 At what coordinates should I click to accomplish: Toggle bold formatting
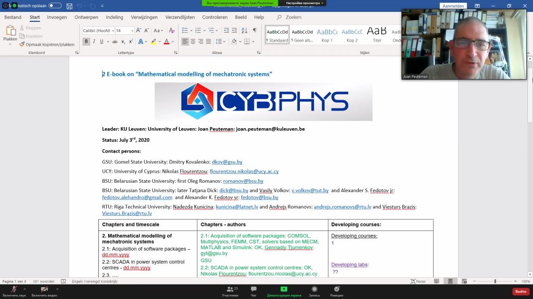point(86,42)
